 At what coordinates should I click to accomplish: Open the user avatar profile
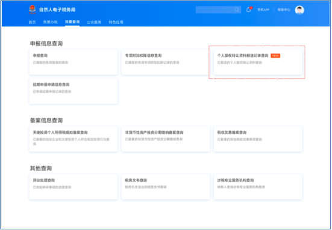pyautogui.click(x=299, y=10)
